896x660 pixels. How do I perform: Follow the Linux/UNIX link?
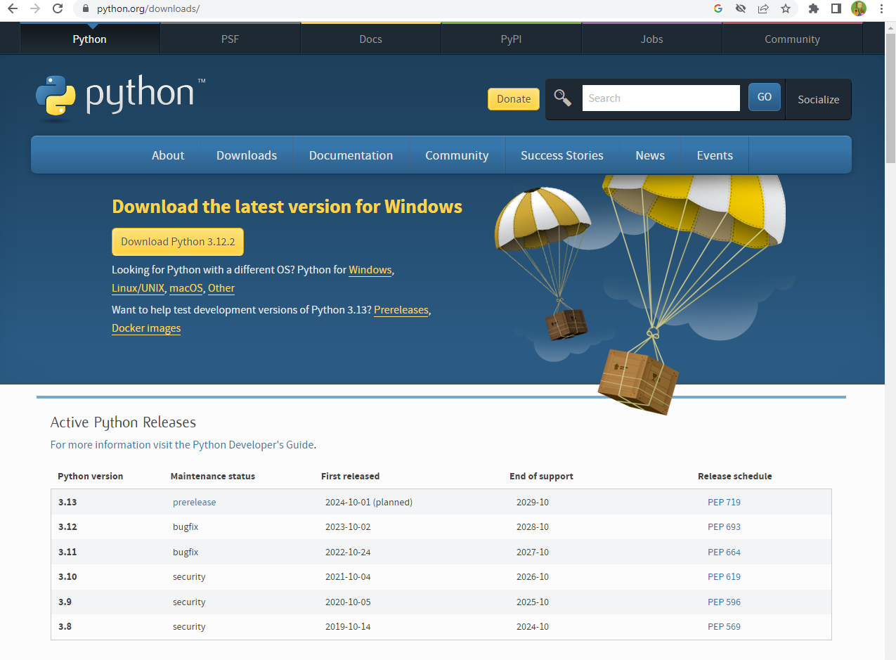[138, 288]
